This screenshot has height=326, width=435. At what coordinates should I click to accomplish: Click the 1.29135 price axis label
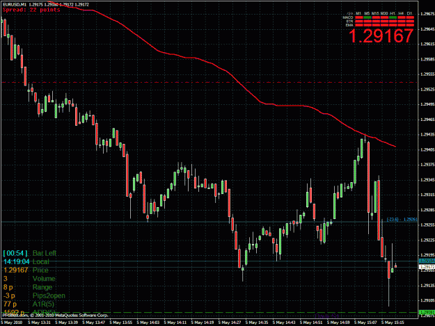coord(427,285)
